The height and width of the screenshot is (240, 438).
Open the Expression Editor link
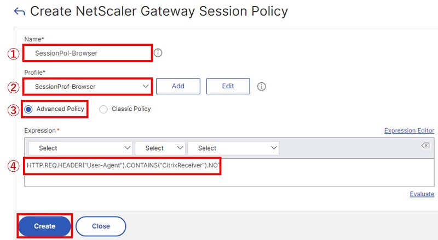[409, 130]
